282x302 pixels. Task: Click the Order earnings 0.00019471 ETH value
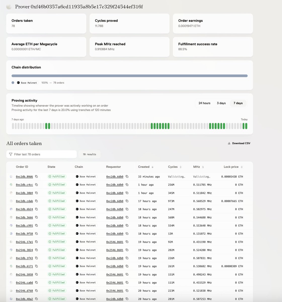189,26
